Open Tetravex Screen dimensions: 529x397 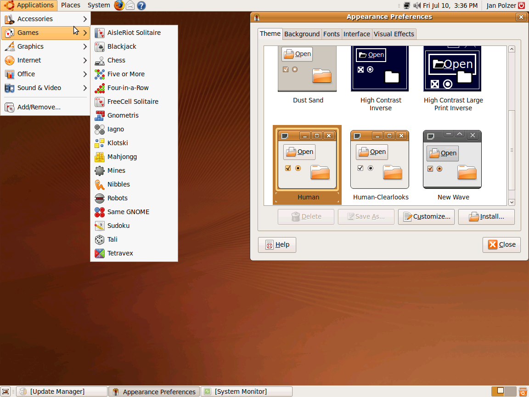click(x=134, y=254)
